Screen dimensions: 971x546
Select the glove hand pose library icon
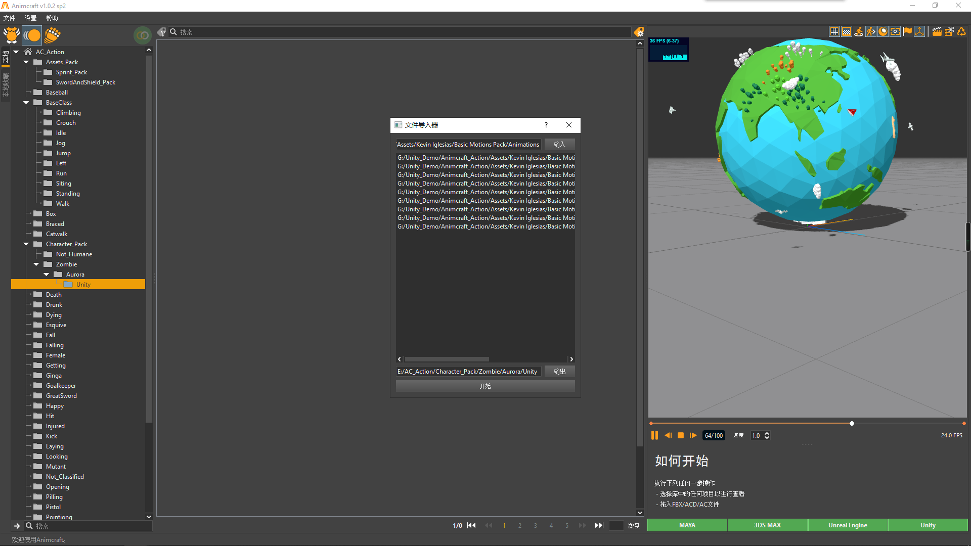[x=52, y=35]
